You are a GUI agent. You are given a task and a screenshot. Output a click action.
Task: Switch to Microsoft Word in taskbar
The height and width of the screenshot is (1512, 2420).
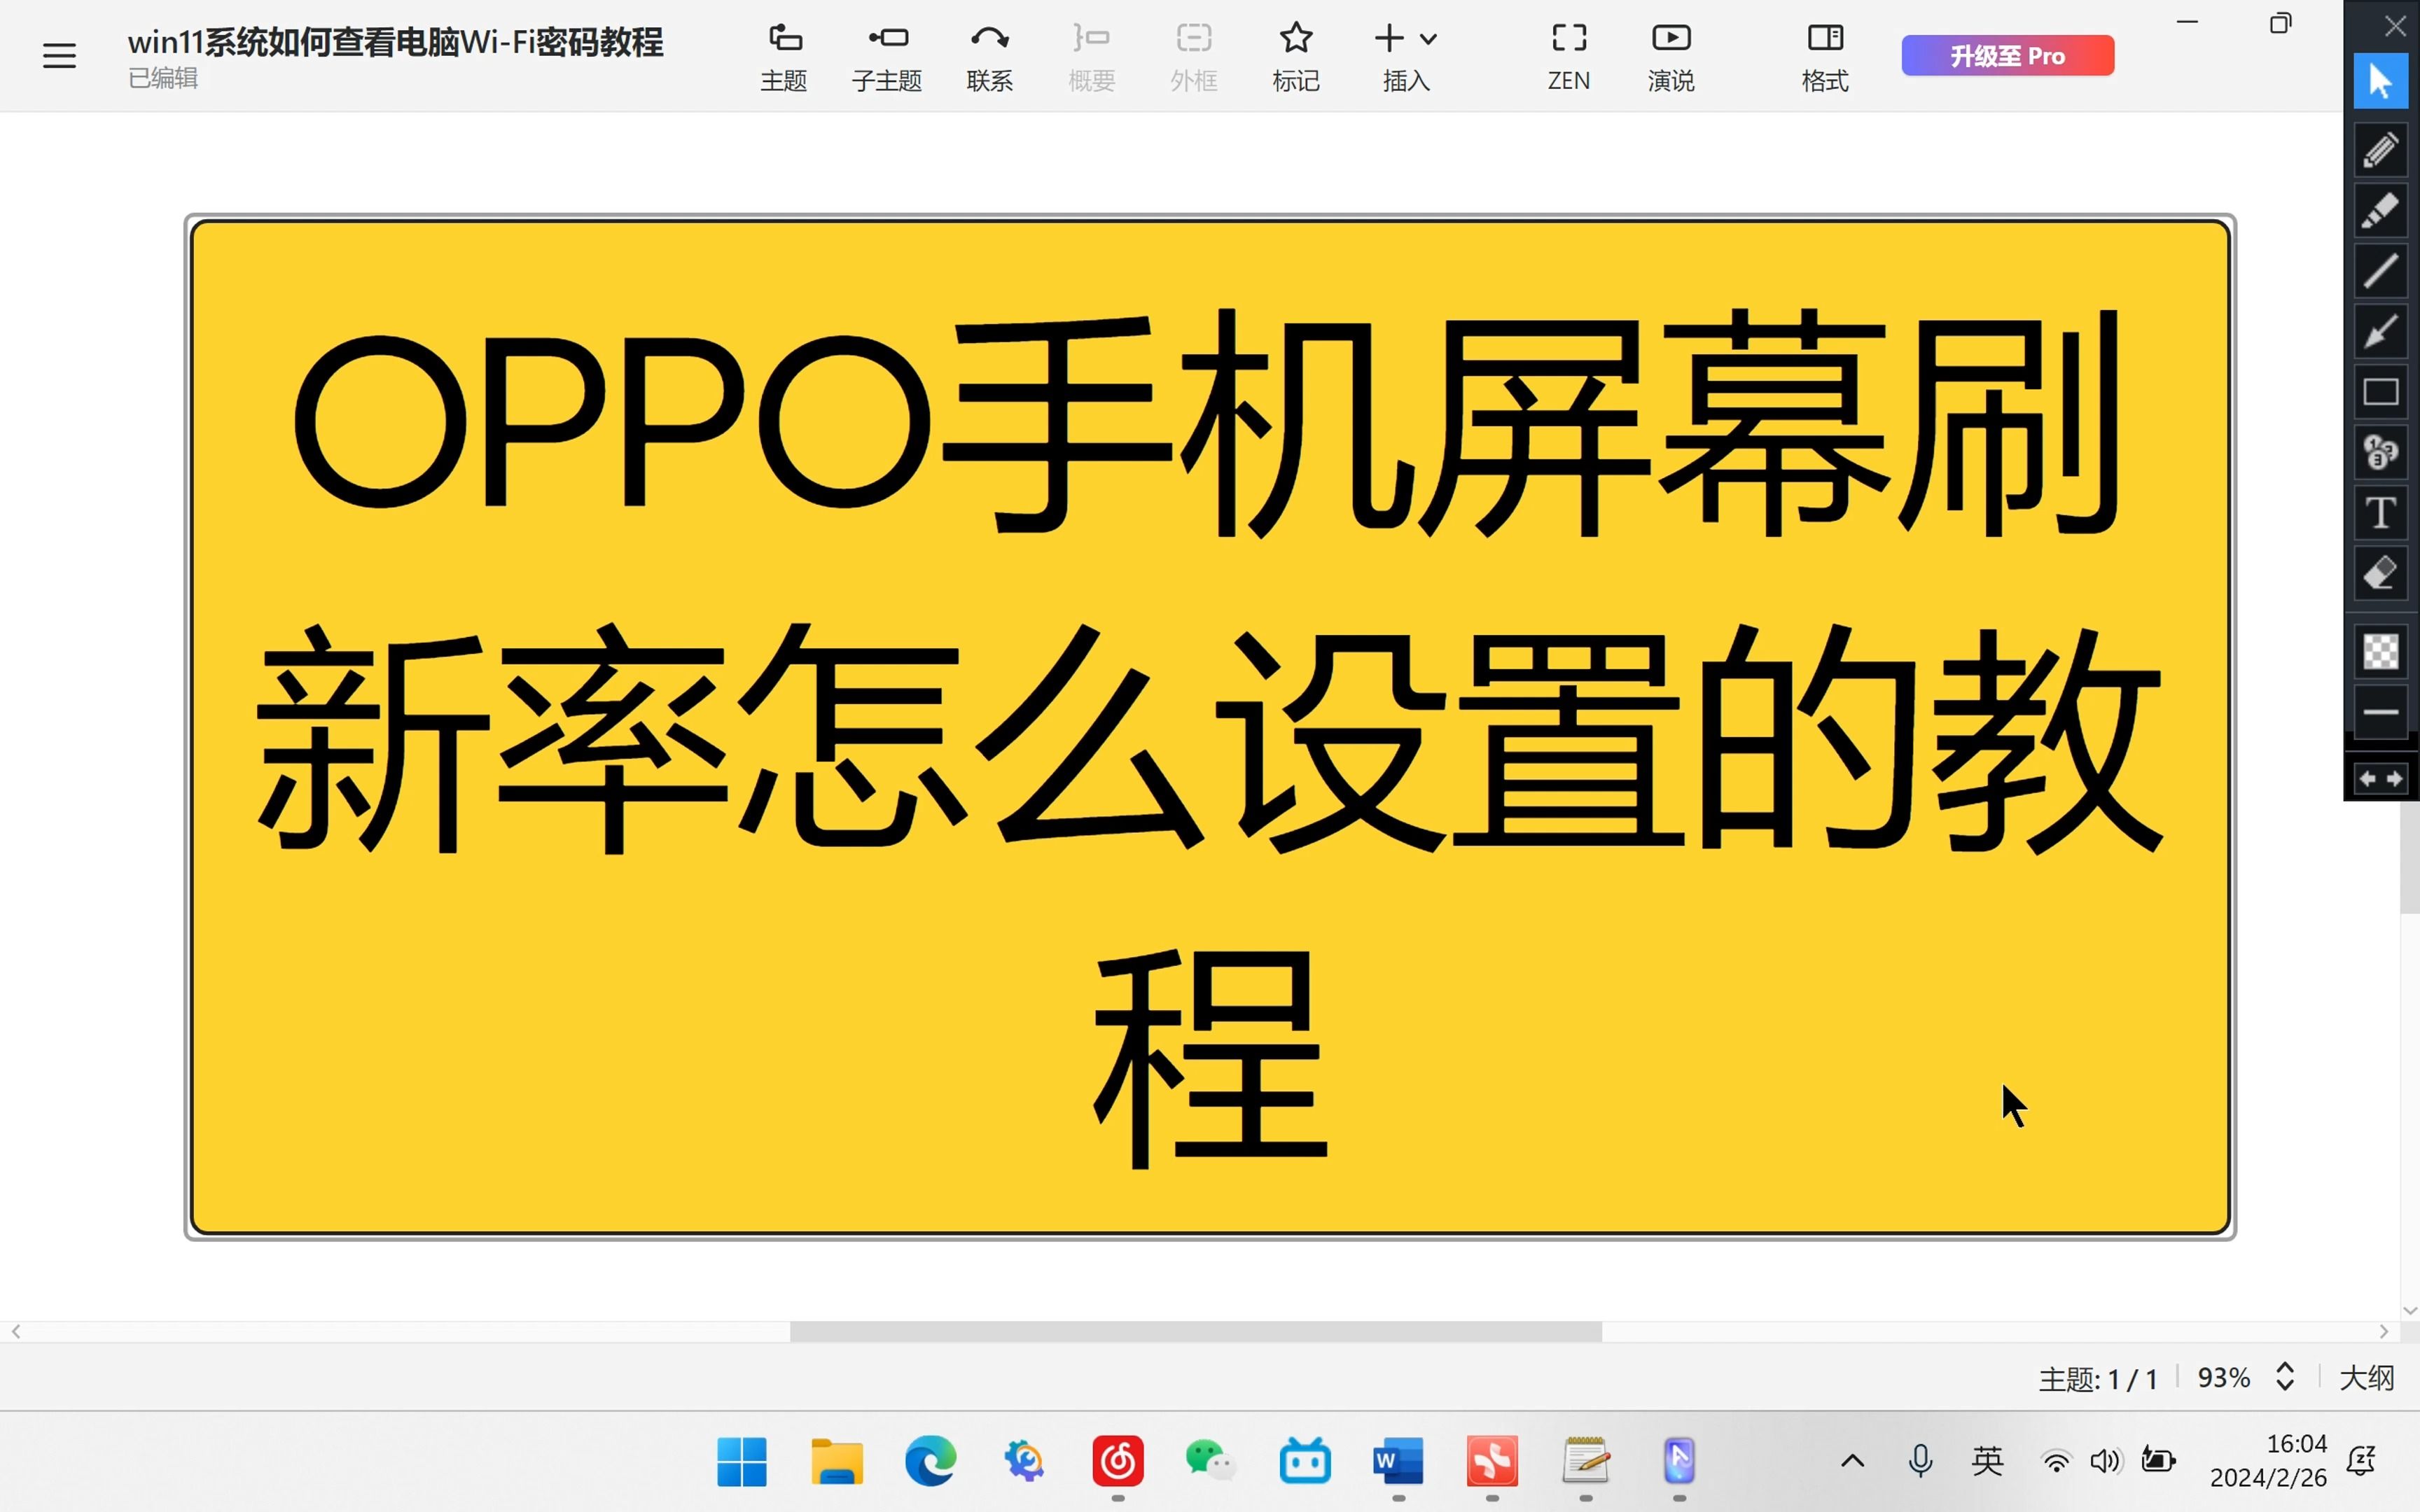tap(1398, 1462)
